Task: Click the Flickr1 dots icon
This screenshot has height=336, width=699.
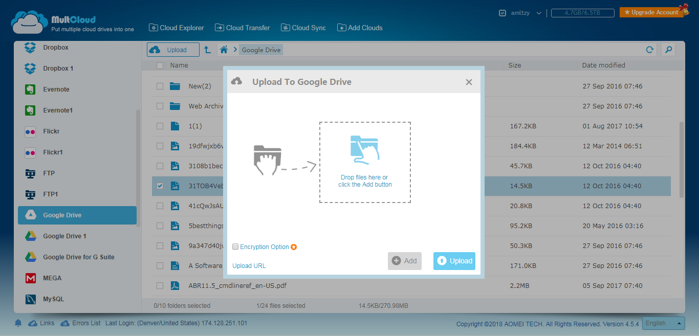Action: [x=30, y=152]
